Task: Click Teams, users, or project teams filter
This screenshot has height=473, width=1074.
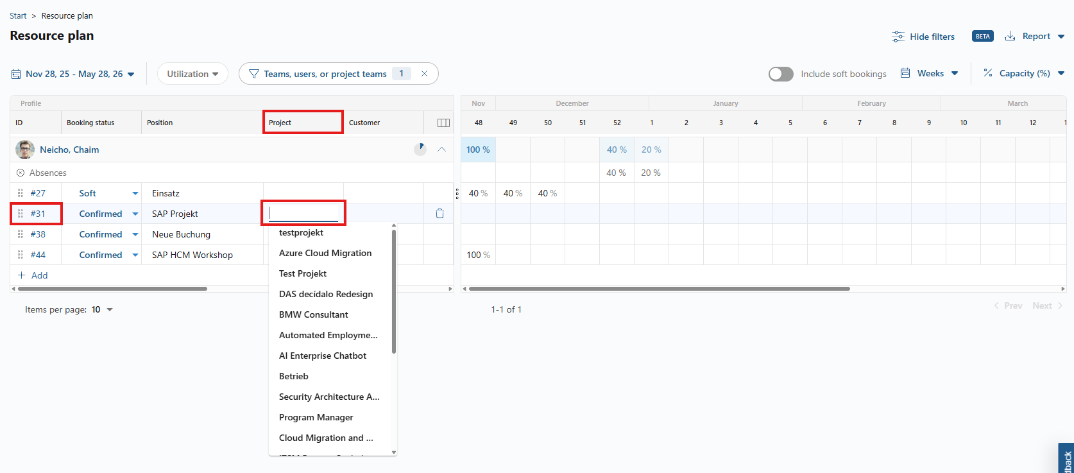Action: tap(325, 74)
